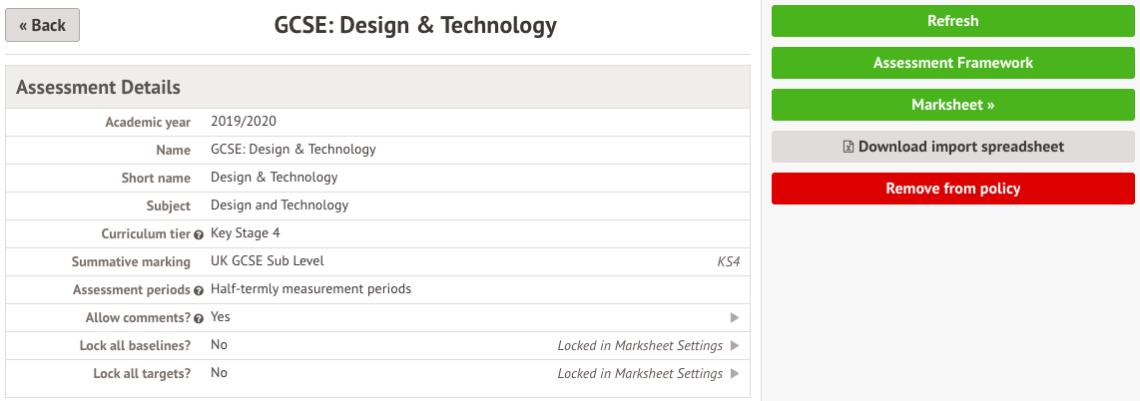Toggle Lock all baselines No value

[219, 345]
